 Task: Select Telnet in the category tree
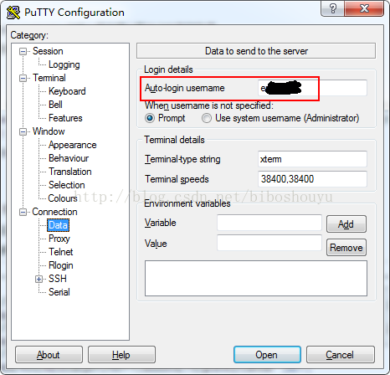(x=60, y=252)
